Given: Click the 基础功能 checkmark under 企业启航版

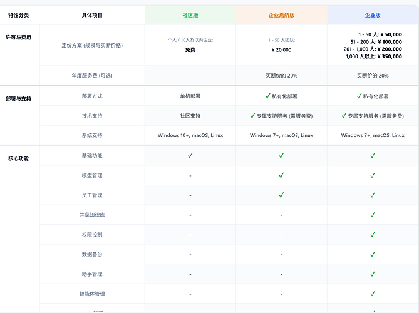Looking at the screenshot, I should click(281, 155).
